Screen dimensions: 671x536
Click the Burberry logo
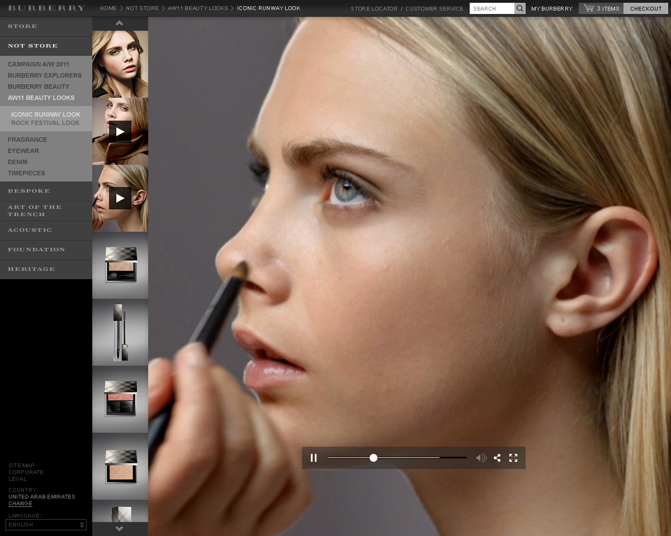[x=46, y=8]
